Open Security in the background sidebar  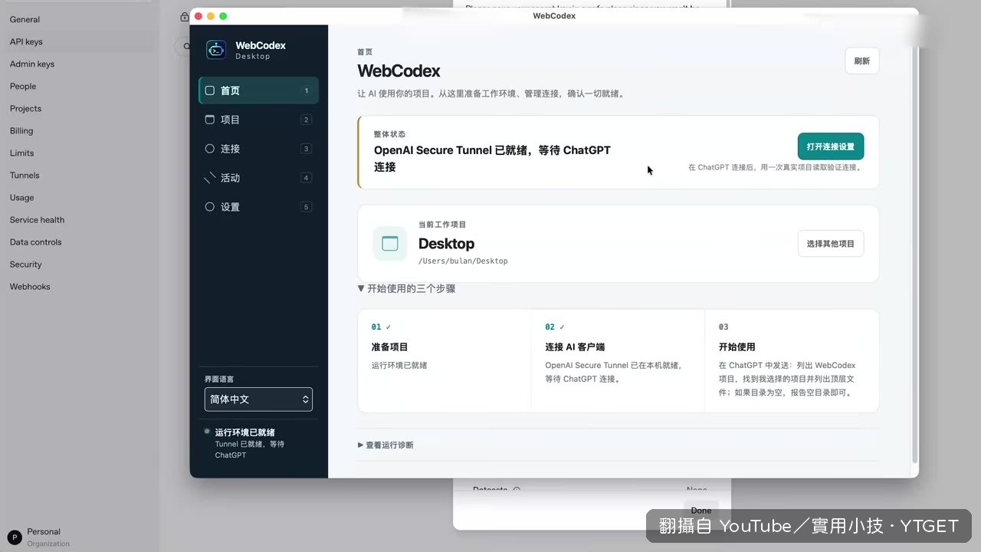[x=25, y=264]
